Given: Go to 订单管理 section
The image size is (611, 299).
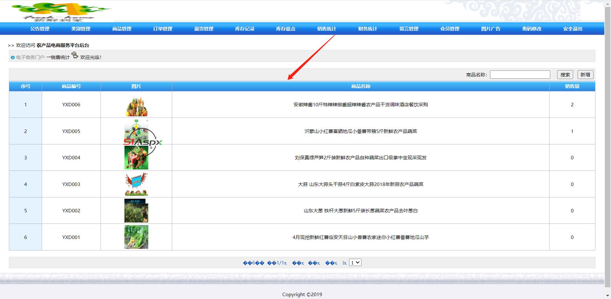Looking at the screenshot, I should pos(163,29).
